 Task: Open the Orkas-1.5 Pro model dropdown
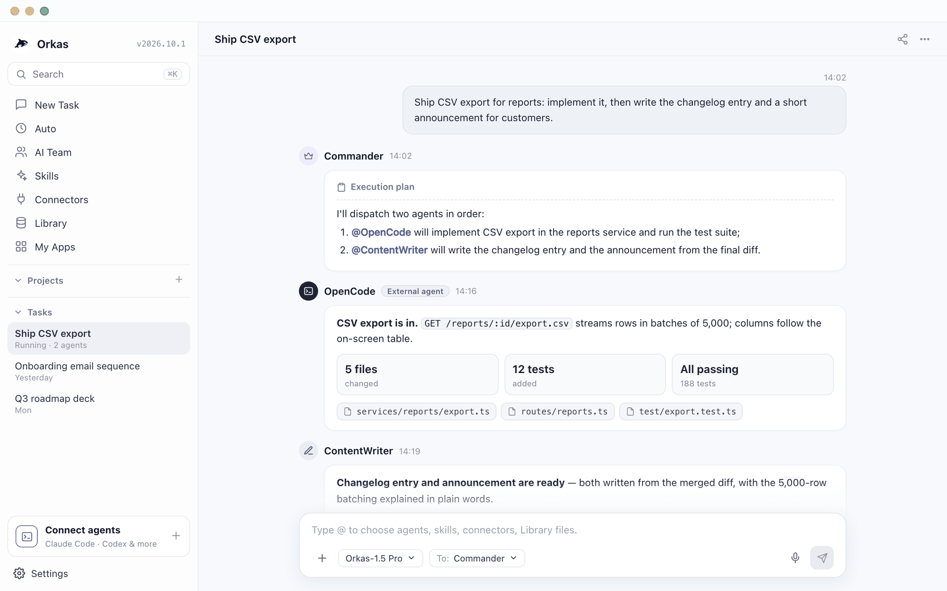(x=380, y=558)
